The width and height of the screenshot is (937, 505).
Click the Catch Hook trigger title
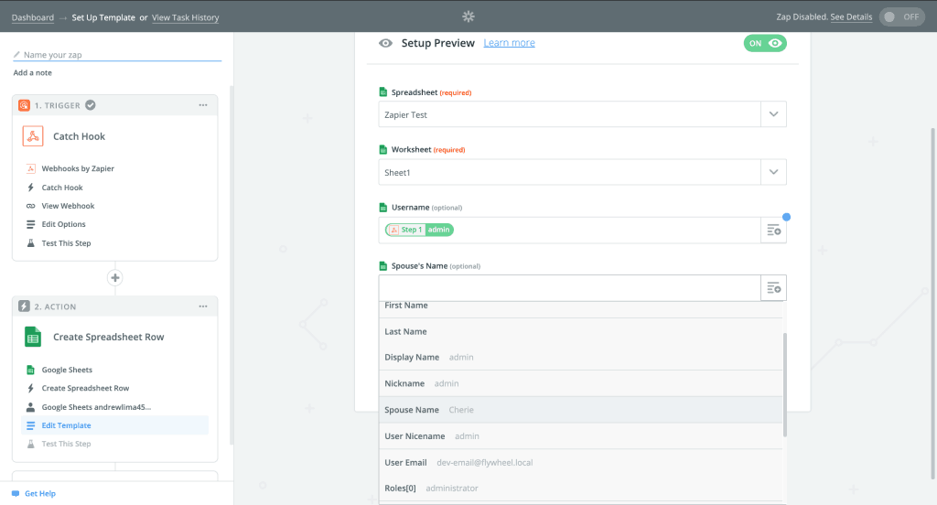[79, 136]
